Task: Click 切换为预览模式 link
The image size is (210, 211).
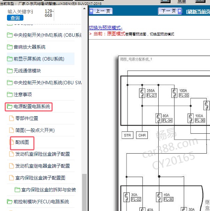Action: coord(106,28)
